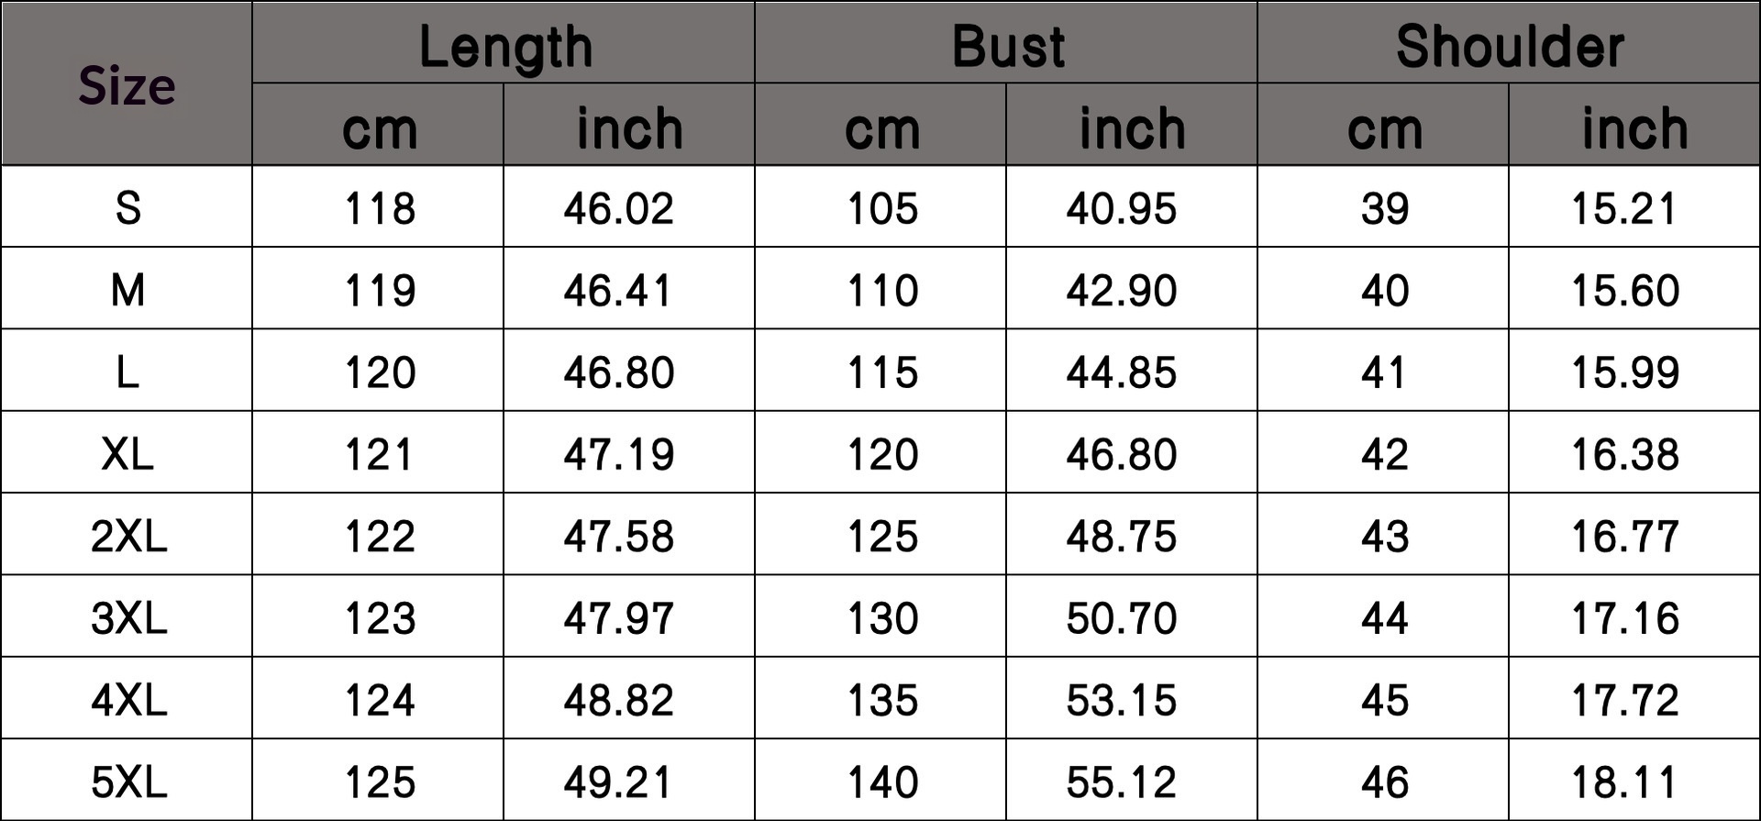Click the Size column header
The height and width of the screenshot is (821, 1761).
(127, 85)
